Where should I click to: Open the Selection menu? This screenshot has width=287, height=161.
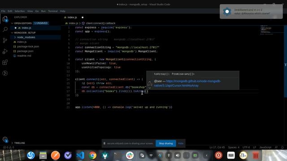(x=20, y=11)
